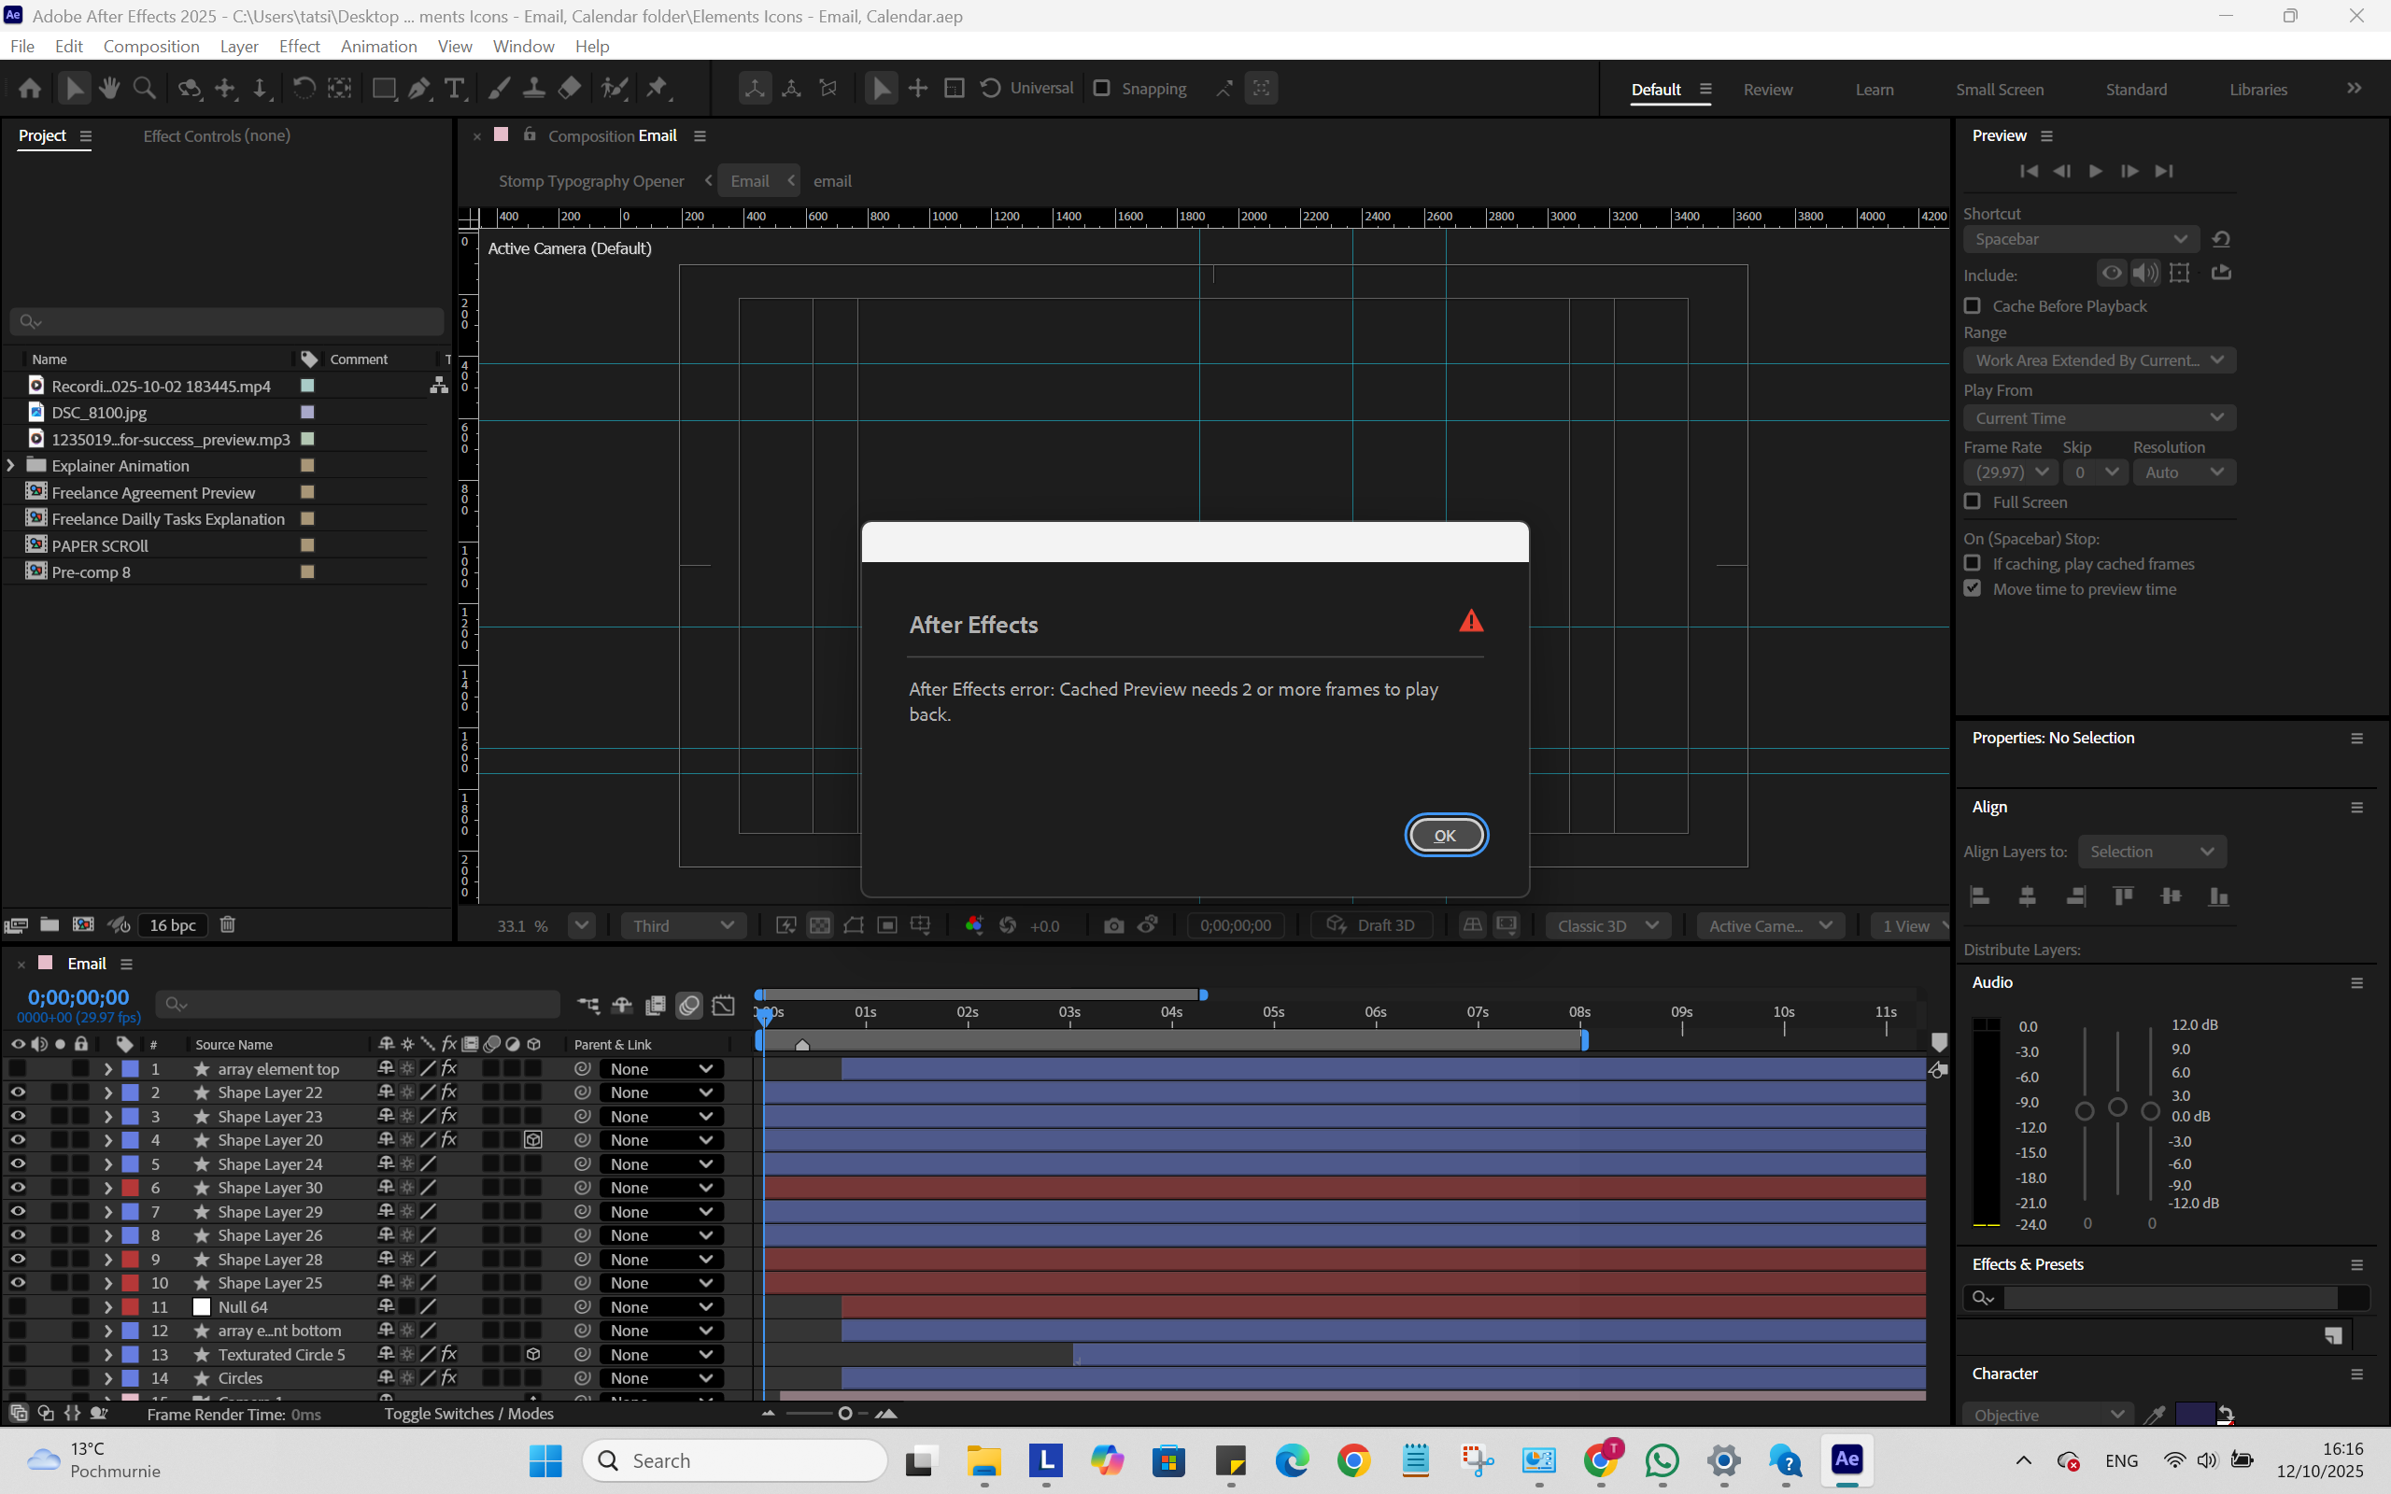Screen dimensions: 2391x1494
Task: Select the Rotation tool
Action: pyautogui.click(x=304, y=89)
